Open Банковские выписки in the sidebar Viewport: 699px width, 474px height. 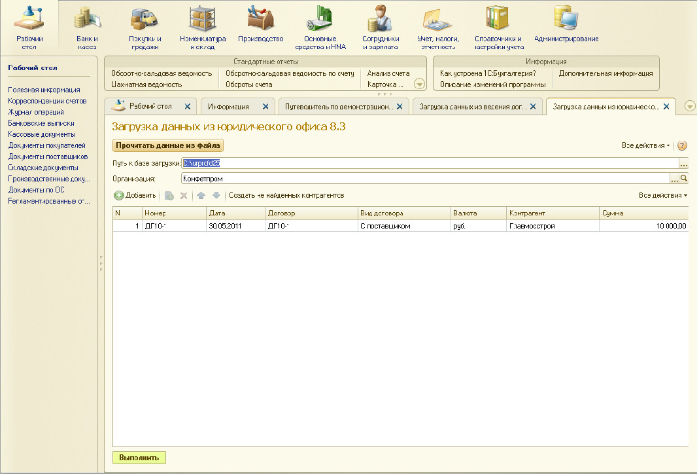pyautogui.click(x=41, y=123)
